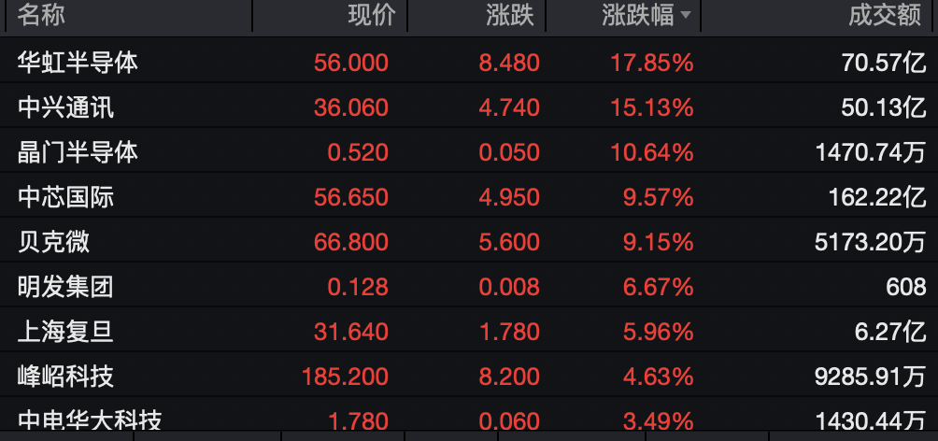Sort by the 名称 column header
Viewport: 938px width, 441px height.
tap(41, 15)
